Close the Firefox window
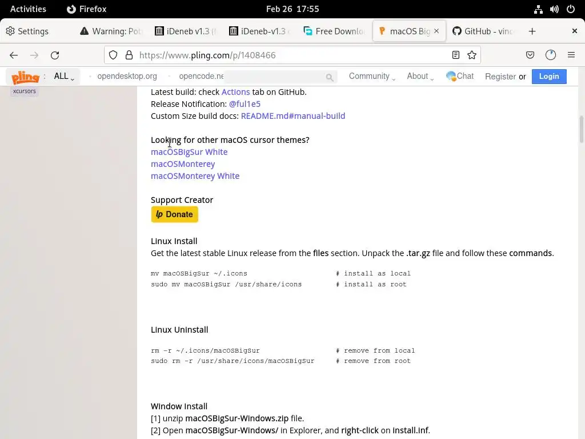Viewport: 585px width, 439px height. pyautogui.click(x=575, y=31)
